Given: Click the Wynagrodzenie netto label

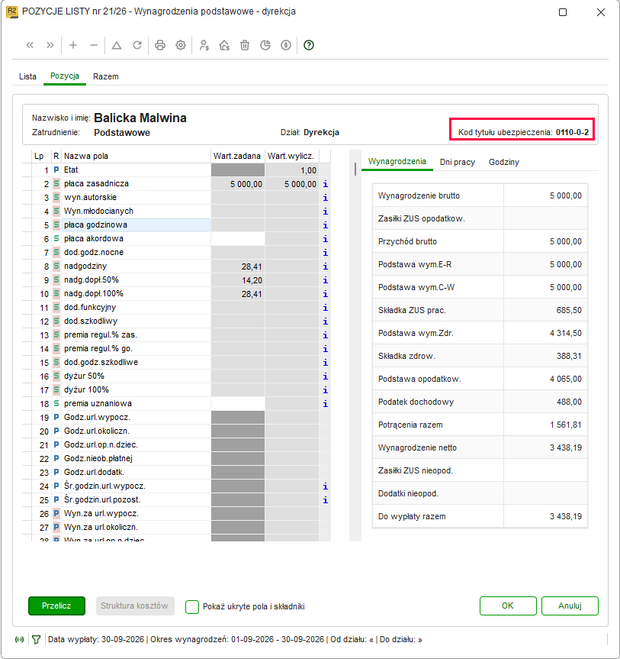Looking at the screenshot, I should click(x=417, y=447).
